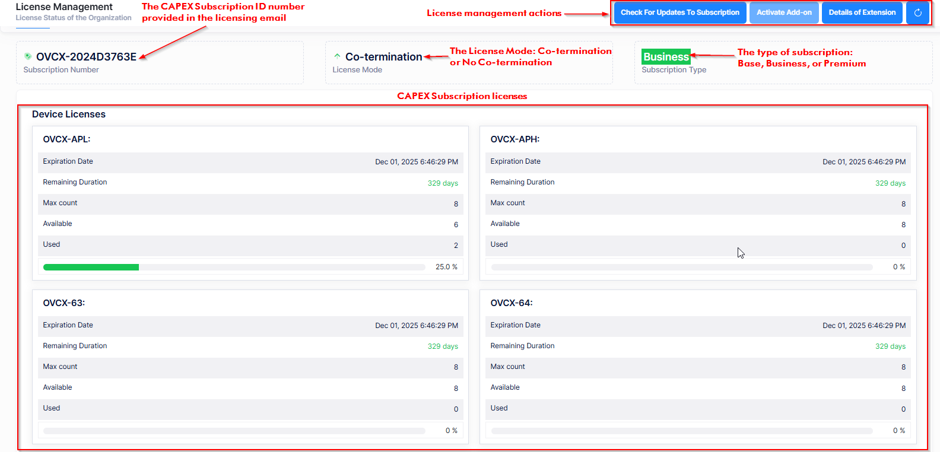Click the Activate Add-on button
940x452 pixels.
pyautogui.click(x=783, y=12)
